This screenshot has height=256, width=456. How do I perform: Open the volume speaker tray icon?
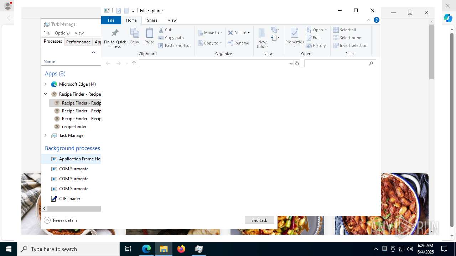pos(410,249)
